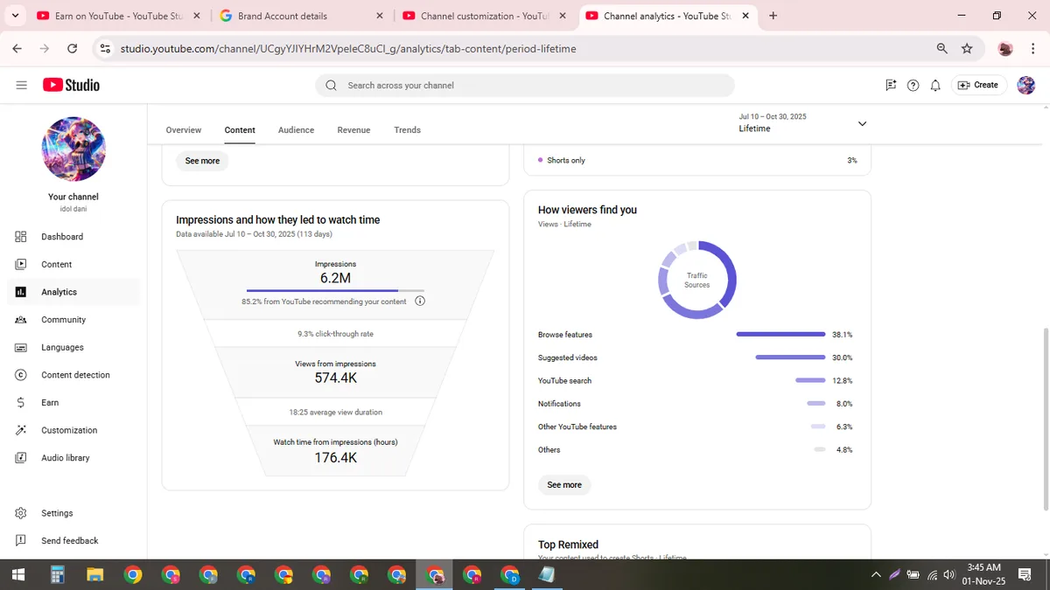Reload the page with browser refresh icon

[72, 49]
